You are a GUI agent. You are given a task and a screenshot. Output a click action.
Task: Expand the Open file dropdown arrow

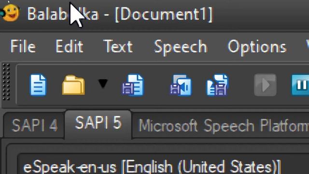(x=103, y=84)
